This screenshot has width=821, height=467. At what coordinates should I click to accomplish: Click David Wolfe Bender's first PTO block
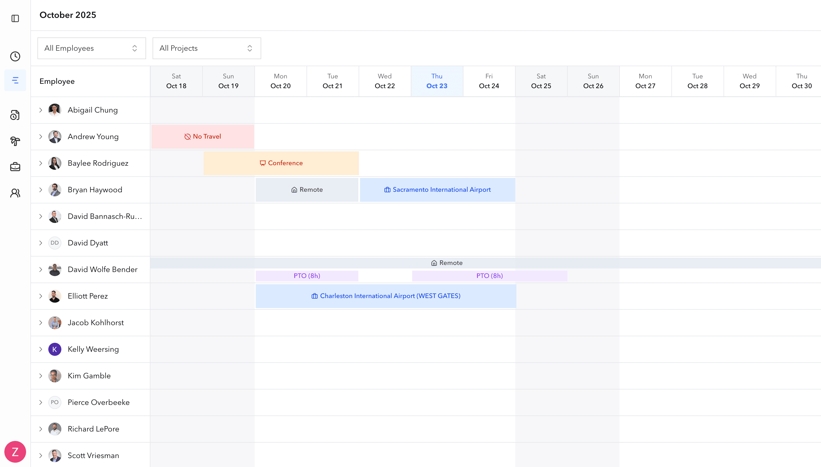tap(307, 276)
